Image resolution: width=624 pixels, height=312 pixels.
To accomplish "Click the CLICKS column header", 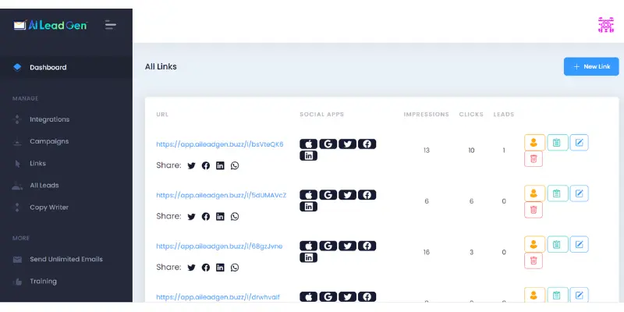I will click(x=471, y=114).
